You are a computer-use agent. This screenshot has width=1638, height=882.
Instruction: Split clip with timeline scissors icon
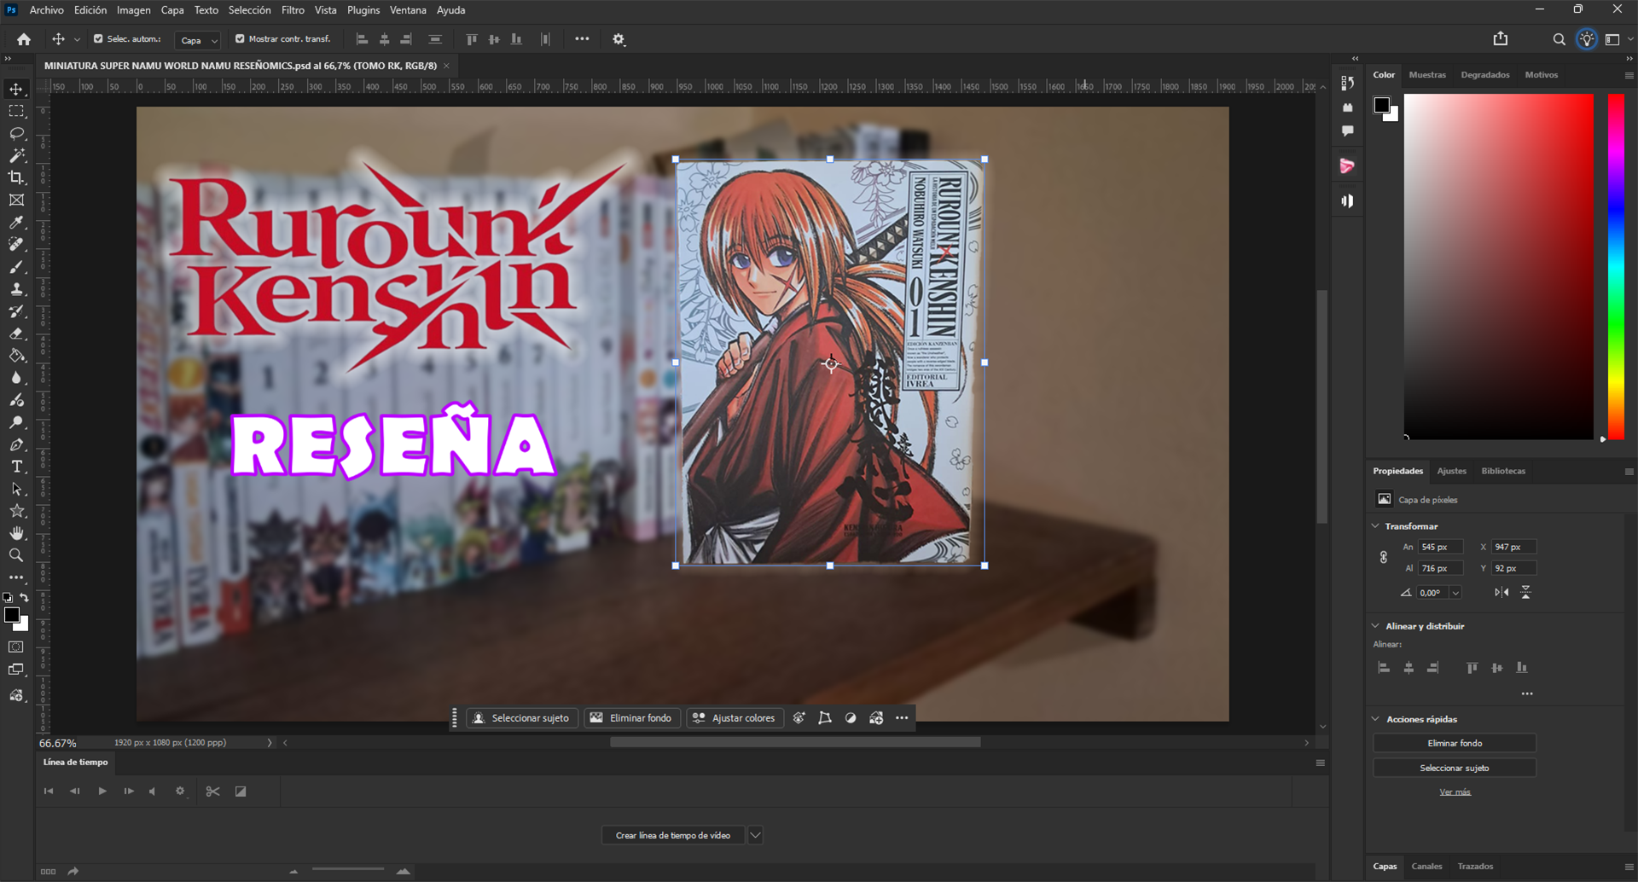tap(212, 792)
